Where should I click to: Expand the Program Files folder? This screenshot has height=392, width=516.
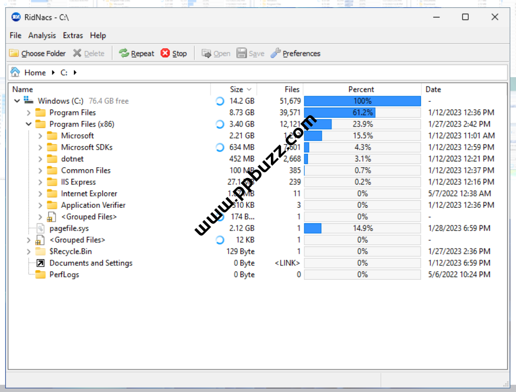[x=29, y=113]
